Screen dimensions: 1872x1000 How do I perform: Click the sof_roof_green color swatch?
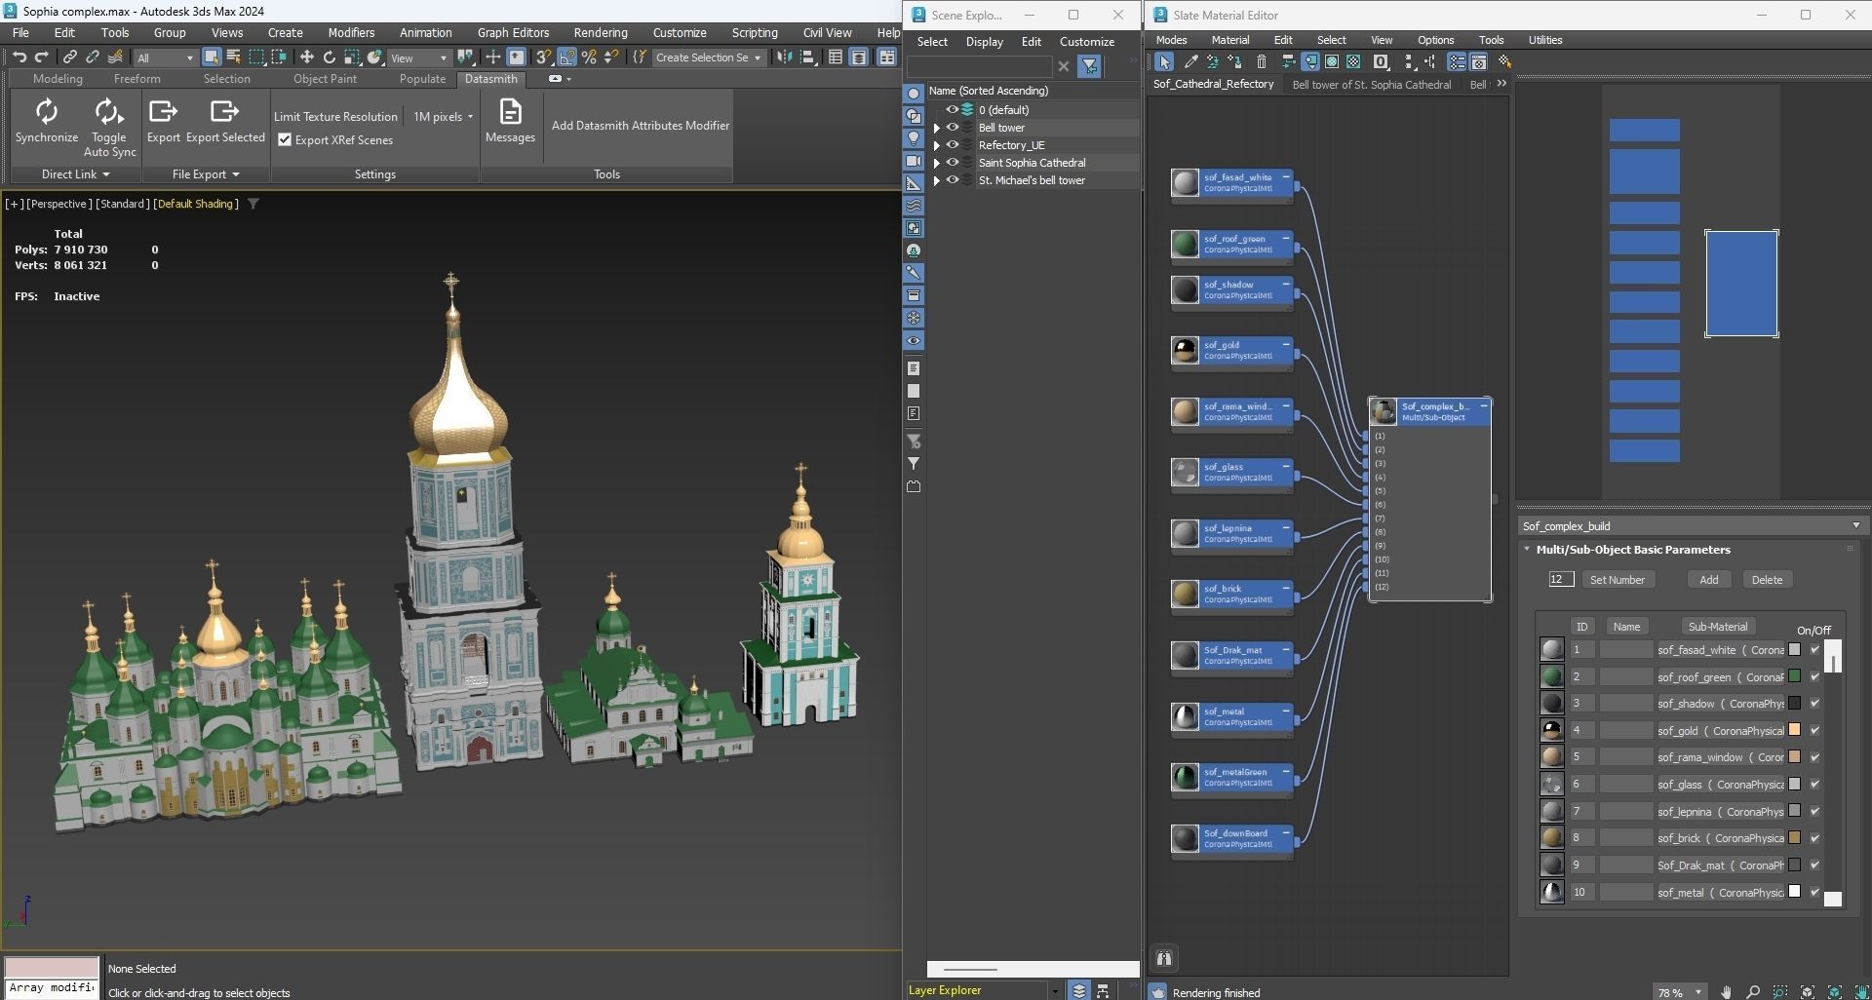(1794, 676)
